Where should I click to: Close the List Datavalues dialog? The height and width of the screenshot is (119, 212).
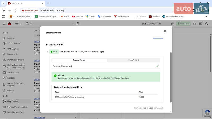[x=165, y=31]
